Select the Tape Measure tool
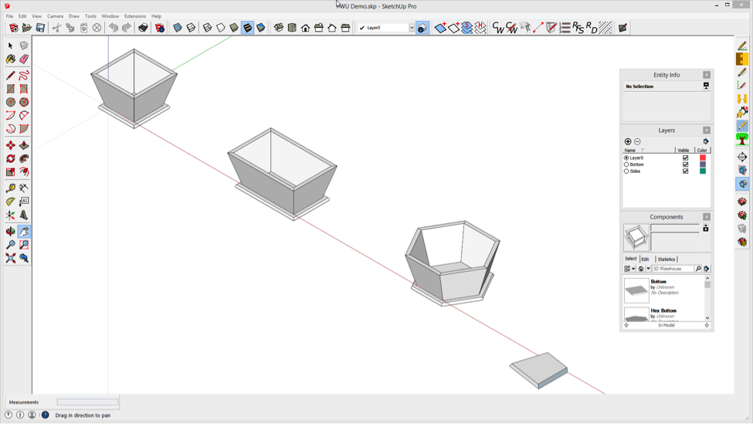This screenshot has width=753, height=424. (11, 188)
